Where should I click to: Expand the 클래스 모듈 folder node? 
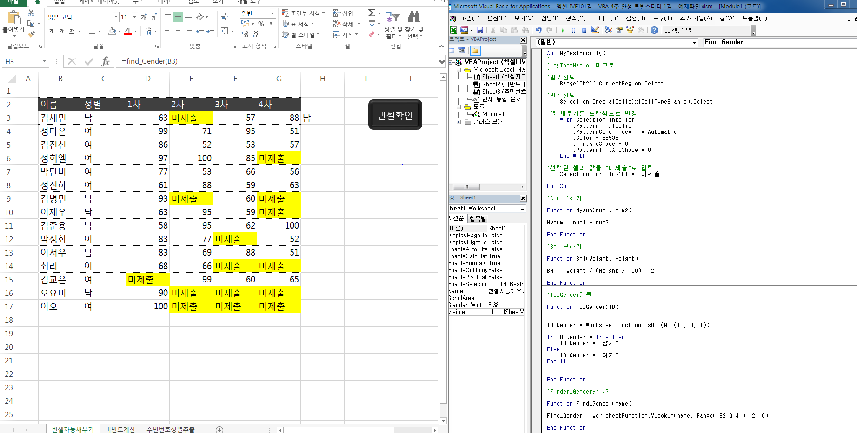coord(459,122)
